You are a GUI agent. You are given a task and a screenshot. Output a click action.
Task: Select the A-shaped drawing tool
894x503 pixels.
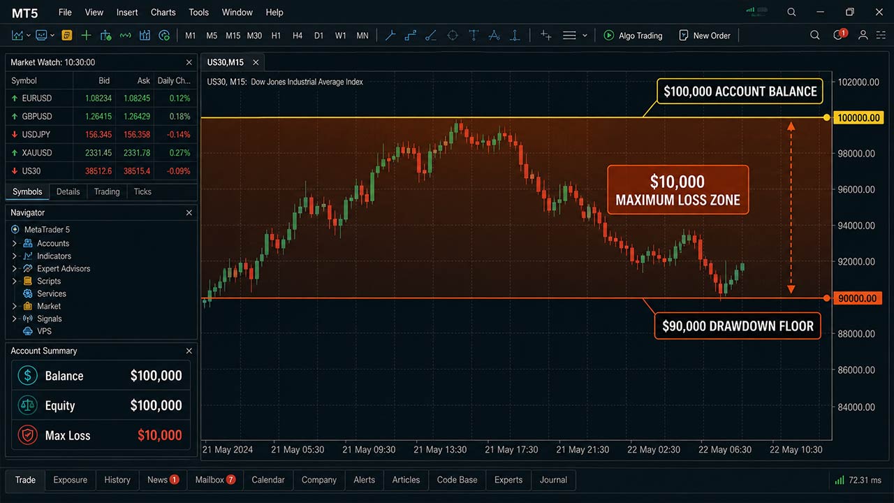(494, 35)
